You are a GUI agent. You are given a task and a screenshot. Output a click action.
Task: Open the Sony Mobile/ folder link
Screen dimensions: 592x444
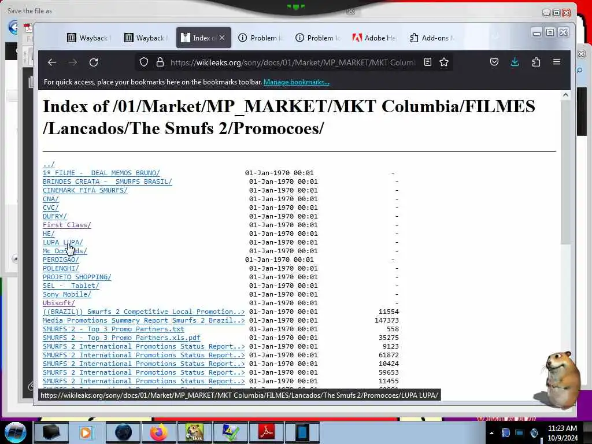tap(67, 294)
